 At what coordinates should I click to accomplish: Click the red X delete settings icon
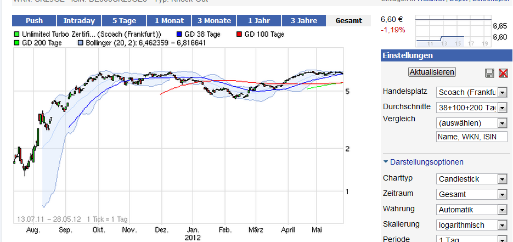tap(503, 72)
